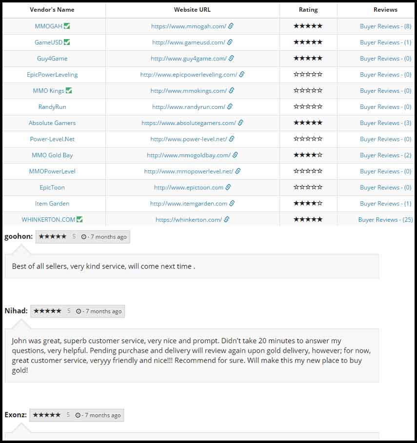Click the link icon beside mmogah.com URL
This screenshot has width=417, height=443.
coord(231,26)
